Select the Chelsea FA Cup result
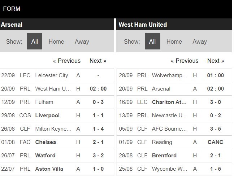 click(45, 142)
